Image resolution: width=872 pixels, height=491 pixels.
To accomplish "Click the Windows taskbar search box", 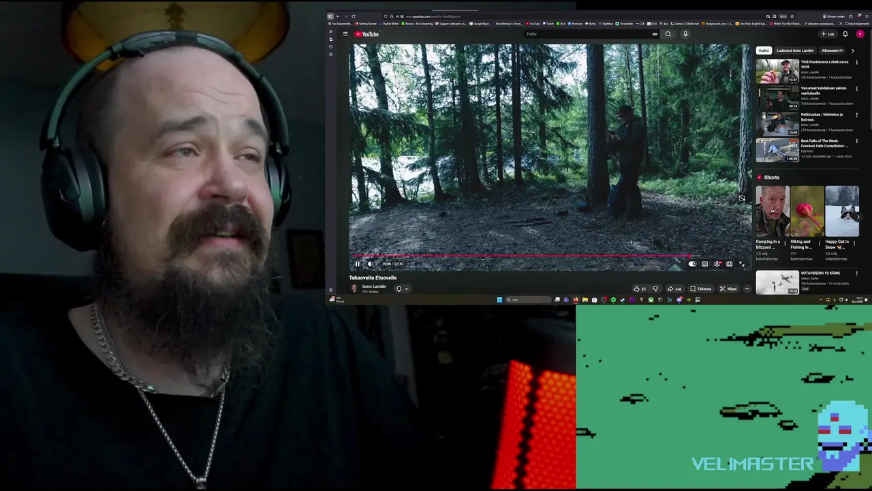I will point(529,300).
